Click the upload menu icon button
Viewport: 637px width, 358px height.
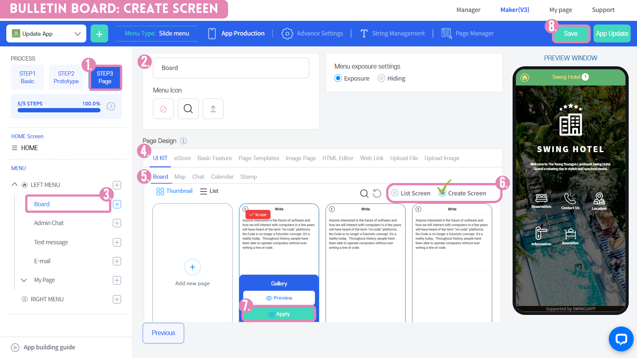(213, 109)
